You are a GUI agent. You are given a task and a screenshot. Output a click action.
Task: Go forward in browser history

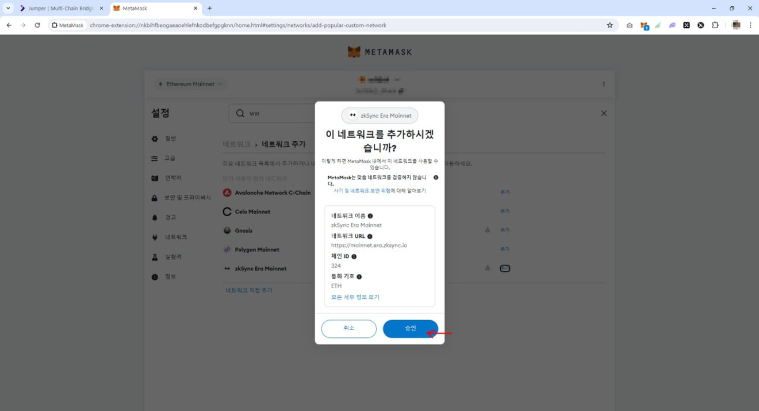pos(23,25)
